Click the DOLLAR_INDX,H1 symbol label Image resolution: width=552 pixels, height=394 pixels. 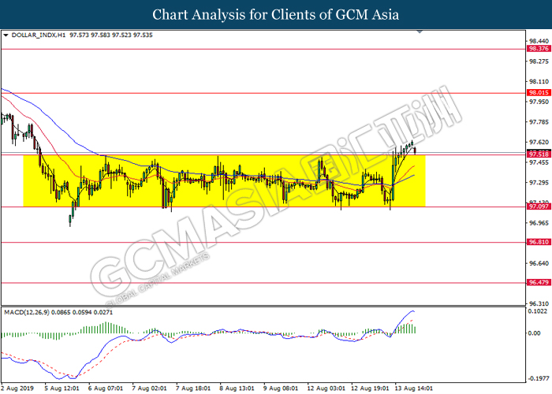coord(39,35)
